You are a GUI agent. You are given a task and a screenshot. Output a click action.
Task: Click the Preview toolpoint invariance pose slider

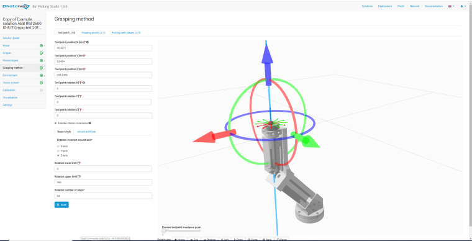click(x=181, y=231)
